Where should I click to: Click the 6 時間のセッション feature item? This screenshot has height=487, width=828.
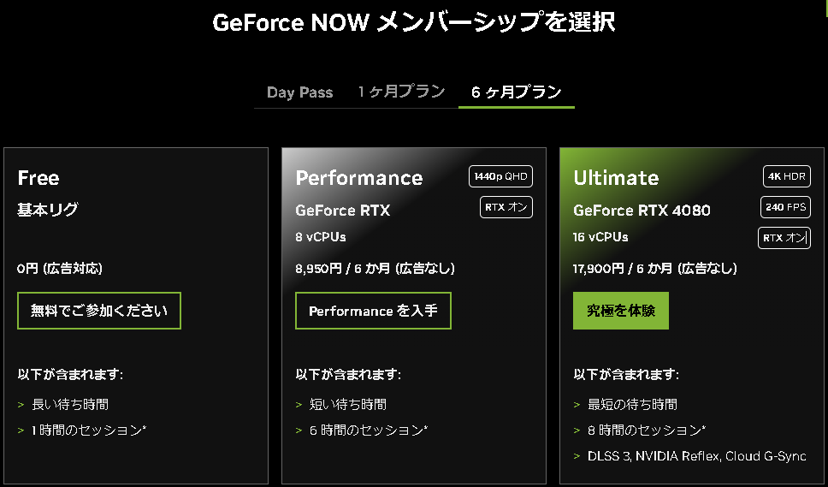click(x=368, y=430)
